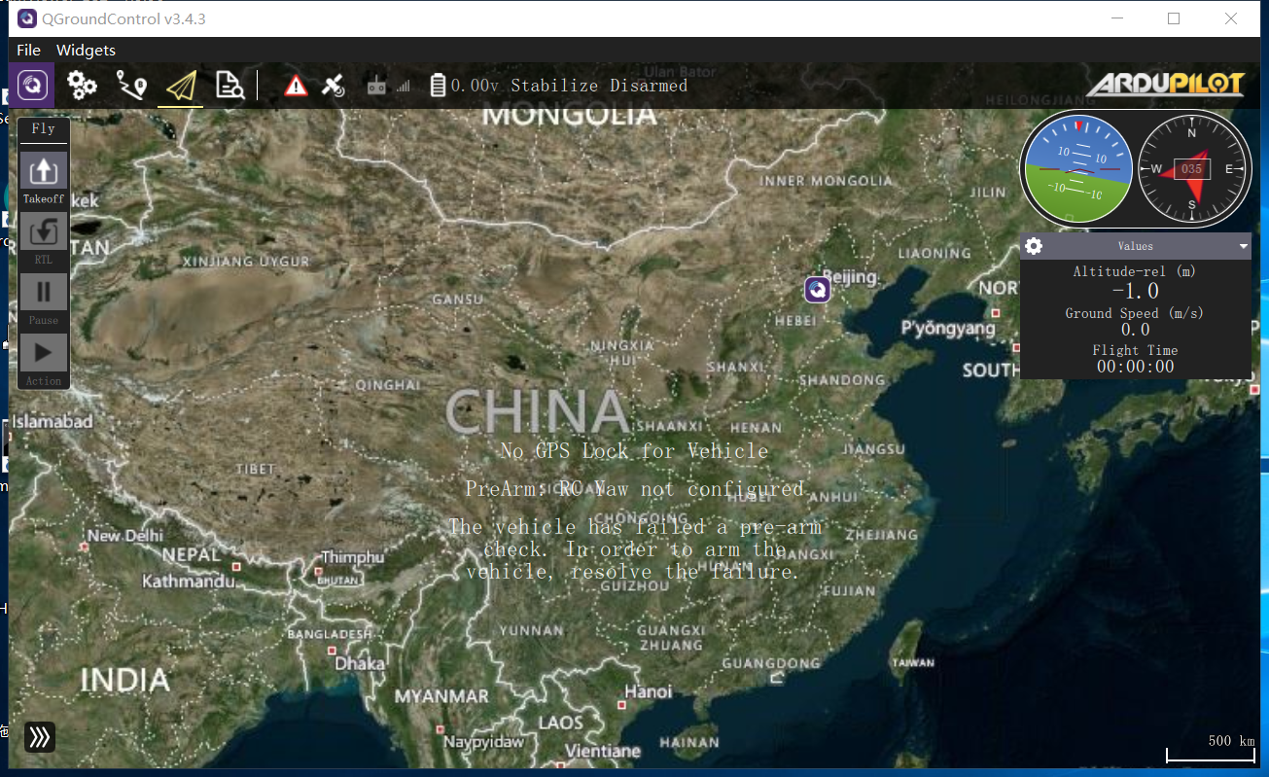Open the Widgets menu
Screen dimensions: 1269x777
click(86, 50)
